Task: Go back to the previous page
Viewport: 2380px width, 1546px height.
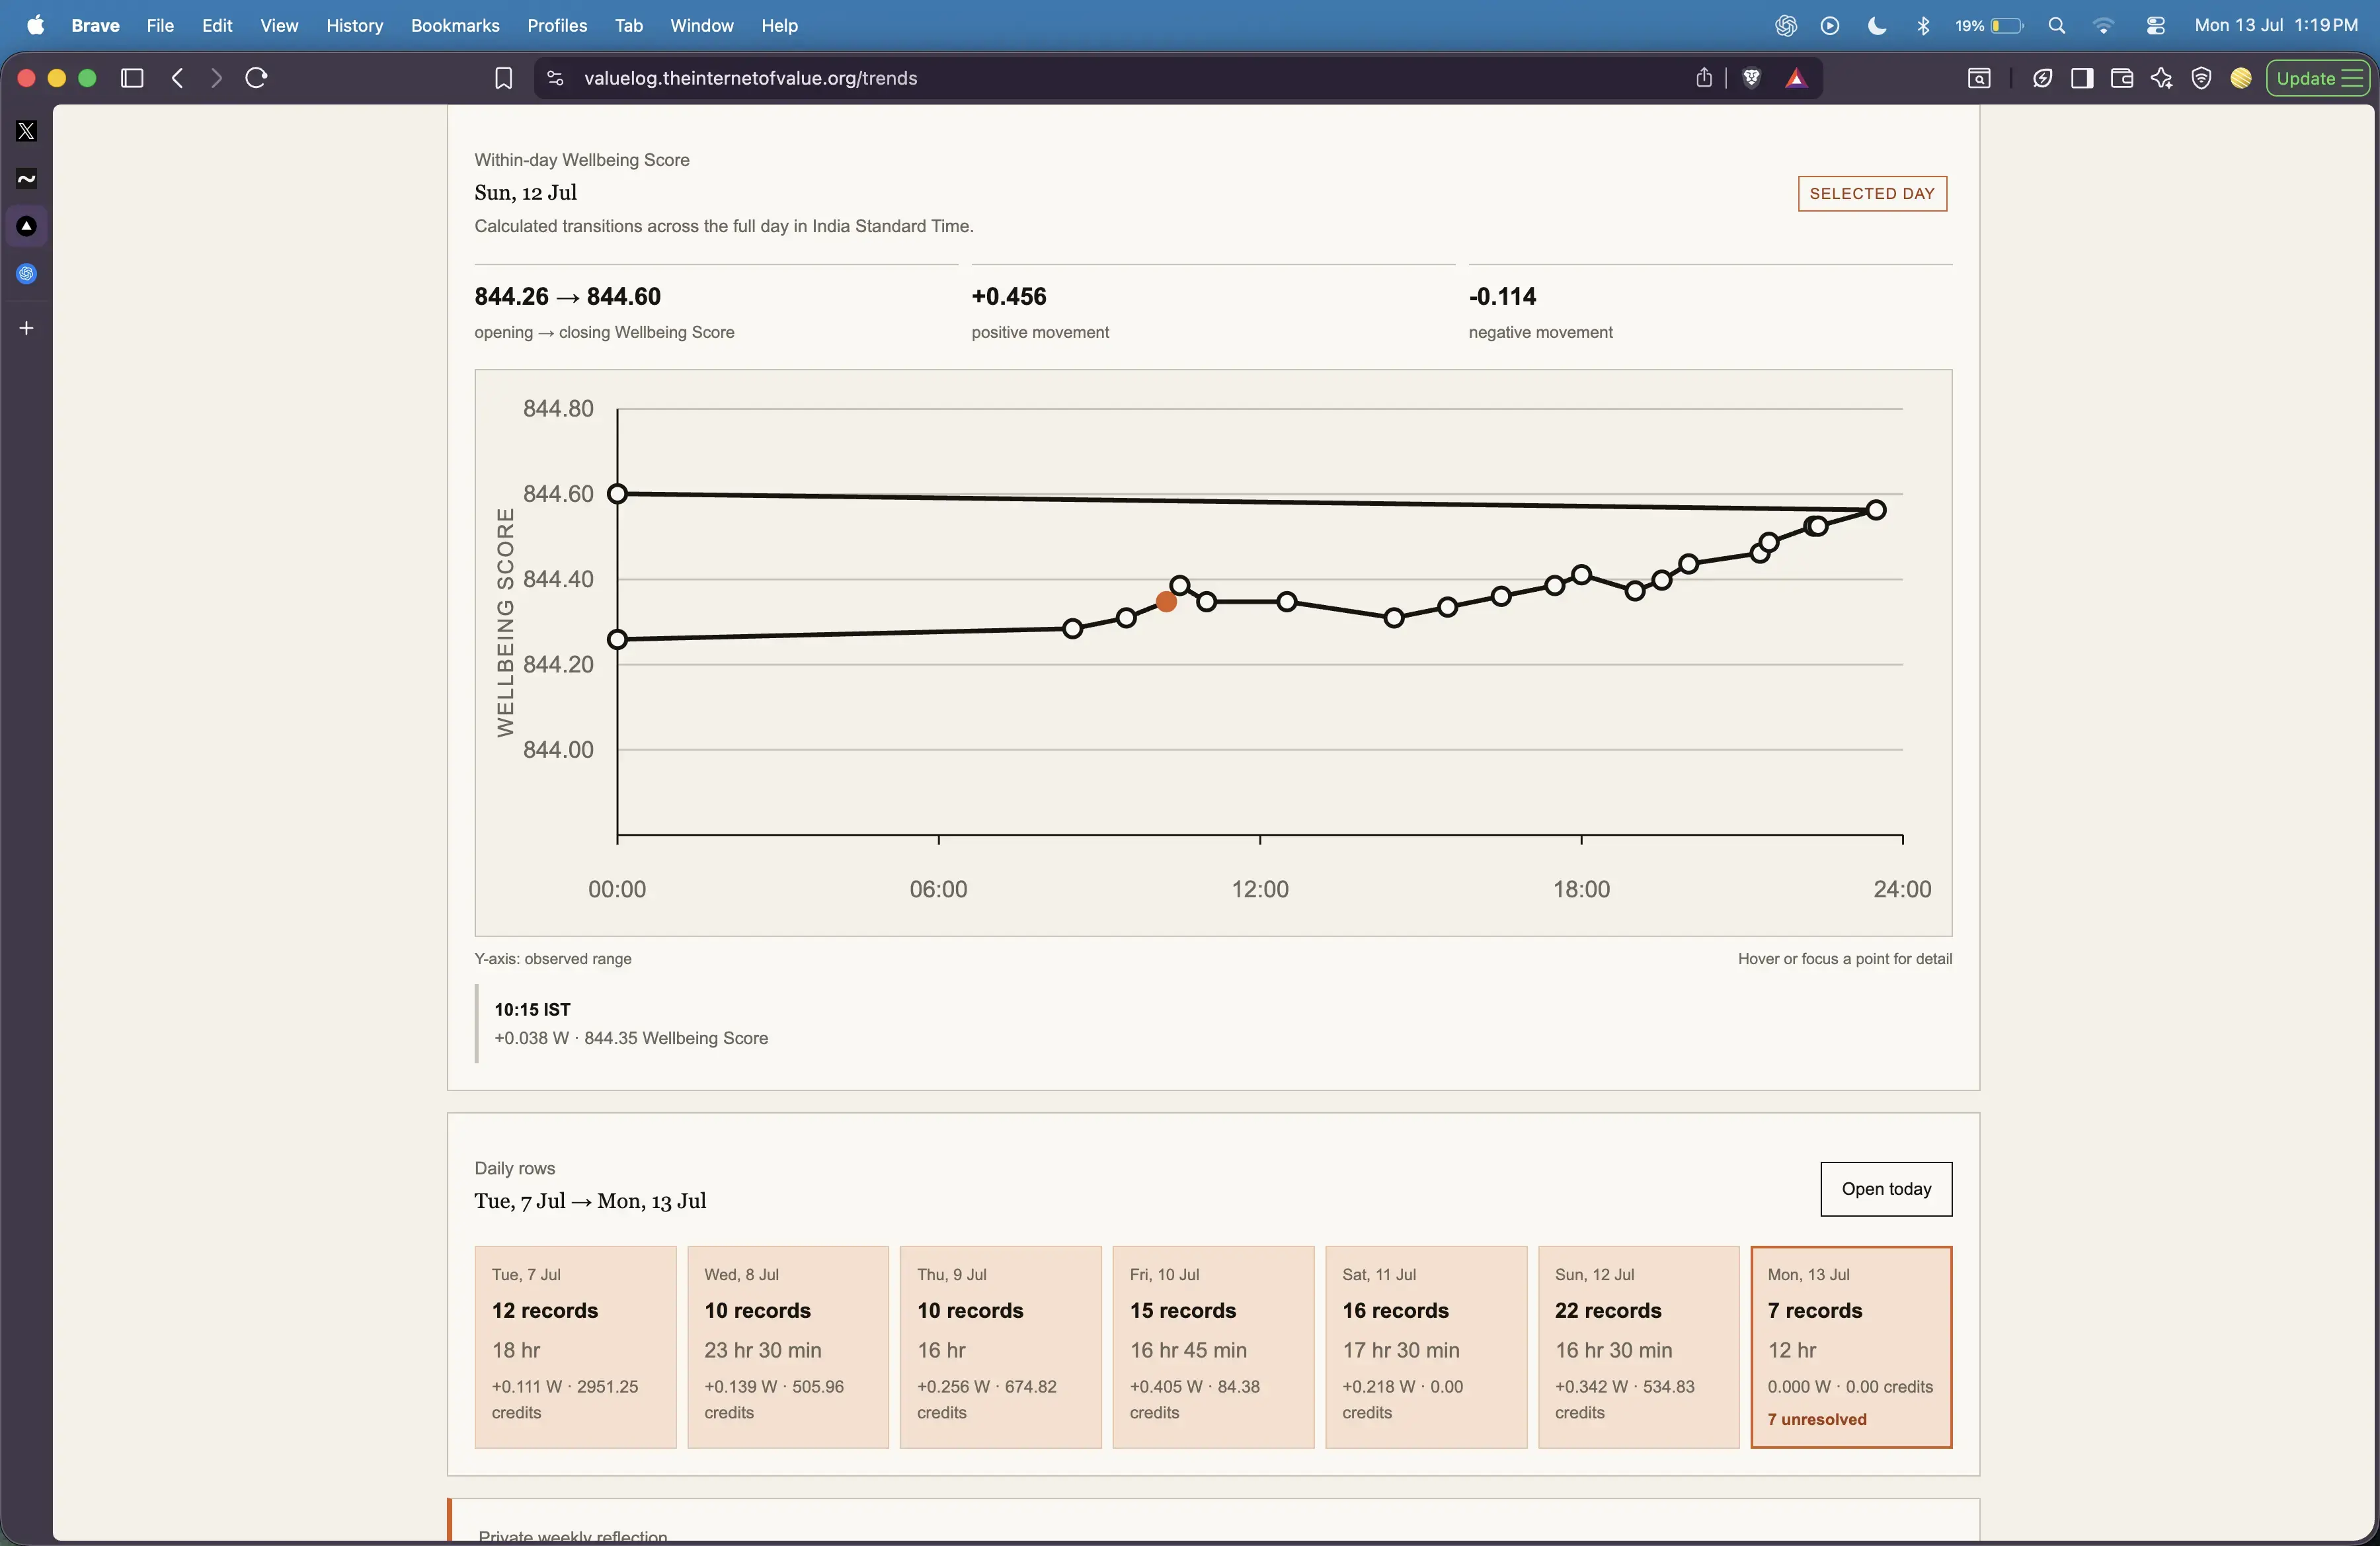Action: pos(178,78)
